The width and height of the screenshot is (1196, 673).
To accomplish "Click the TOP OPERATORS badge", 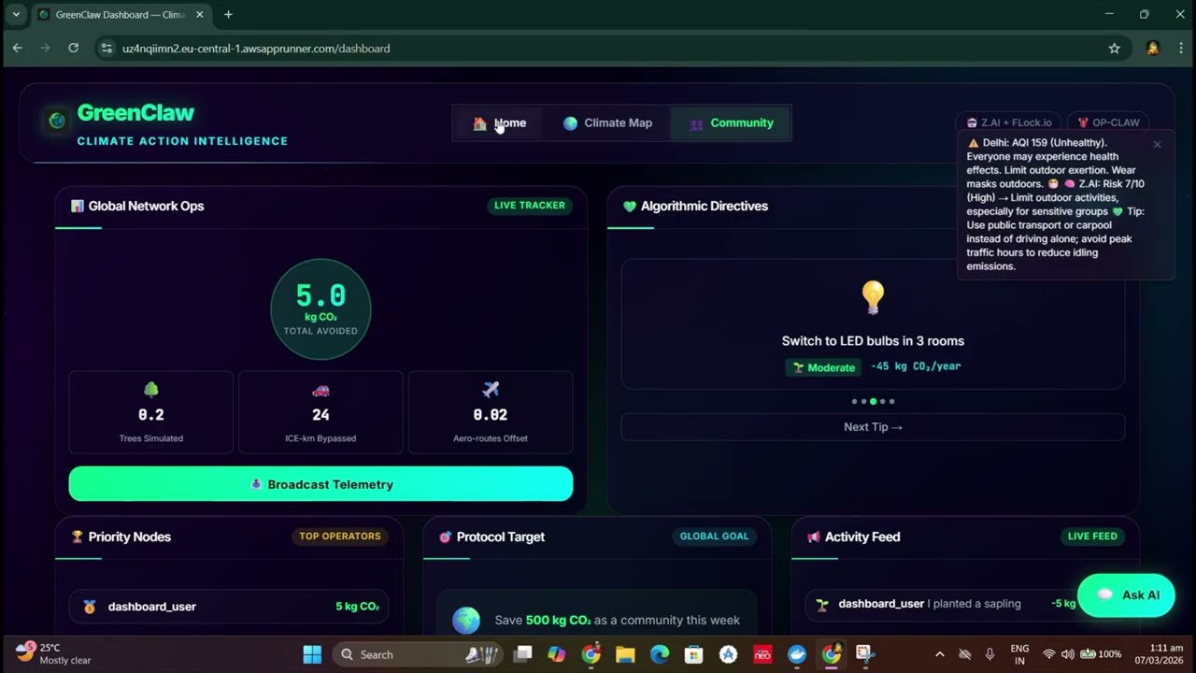I will [x=340, y=537].
